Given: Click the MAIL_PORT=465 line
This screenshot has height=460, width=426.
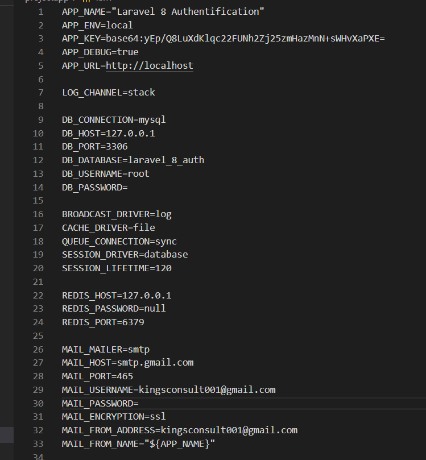Looking at the screenshot, I should (97, 376).
